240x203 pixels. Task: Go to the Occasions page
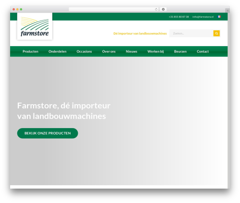[x=84, y=51]
